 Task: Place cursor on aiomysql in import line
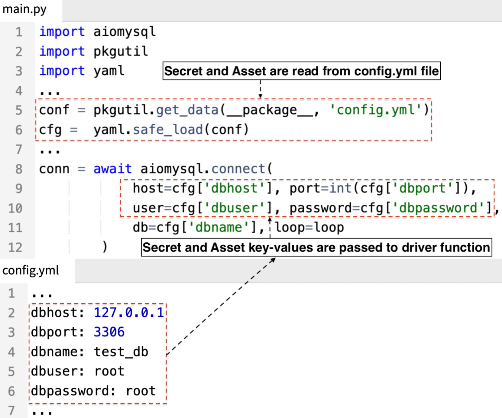point(125,32)
